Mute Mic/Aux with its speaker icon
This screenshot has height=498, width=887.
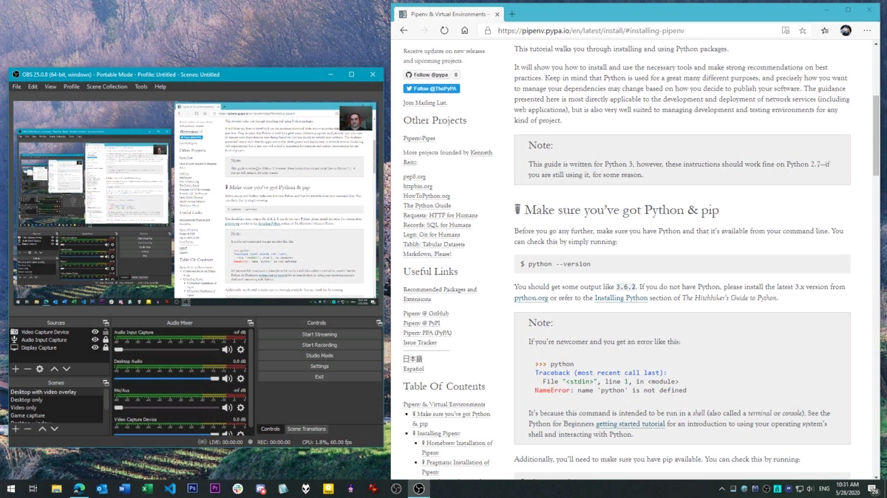pyautogui.click(x=227, y=407)
